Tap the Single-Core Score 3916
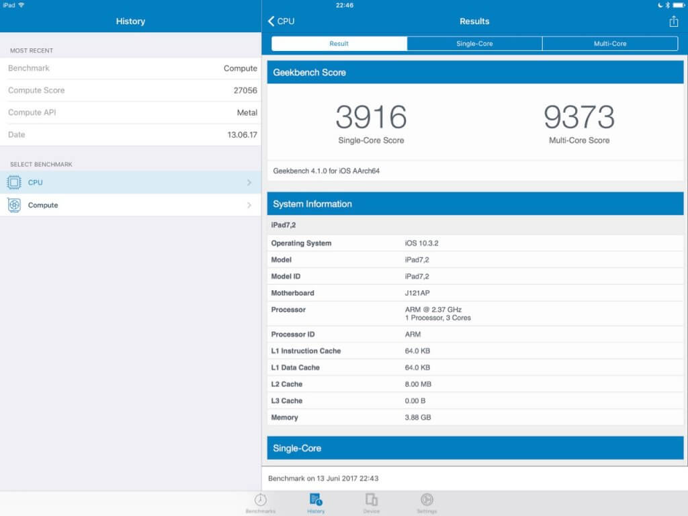Image resolution: width=688 pixels, height=516 pixels. pos(371,118)
